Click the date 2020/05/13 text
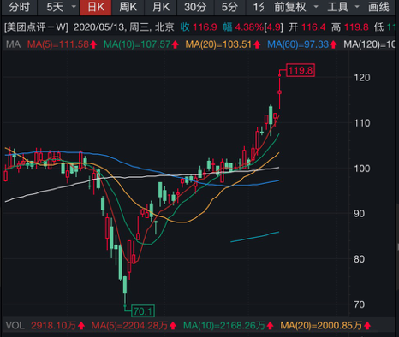Screen dimensions: 399x337 click(99, 27)
